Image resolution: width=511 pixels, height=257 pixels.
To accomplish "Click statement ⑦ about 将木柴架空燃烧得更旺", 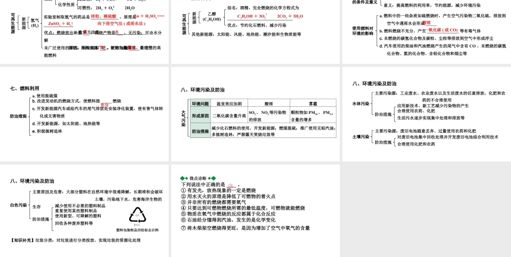I will click(x=245, y=228).
